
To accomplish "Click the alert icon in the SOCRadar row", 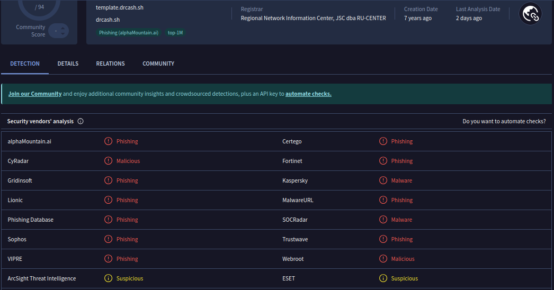I will (383, 220).
